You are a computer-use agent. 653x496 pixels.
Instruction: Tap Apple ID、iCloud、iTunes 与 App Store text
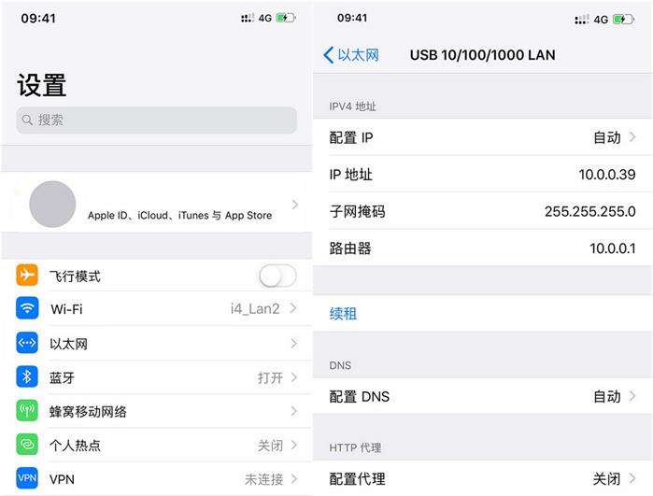[180, 216]
